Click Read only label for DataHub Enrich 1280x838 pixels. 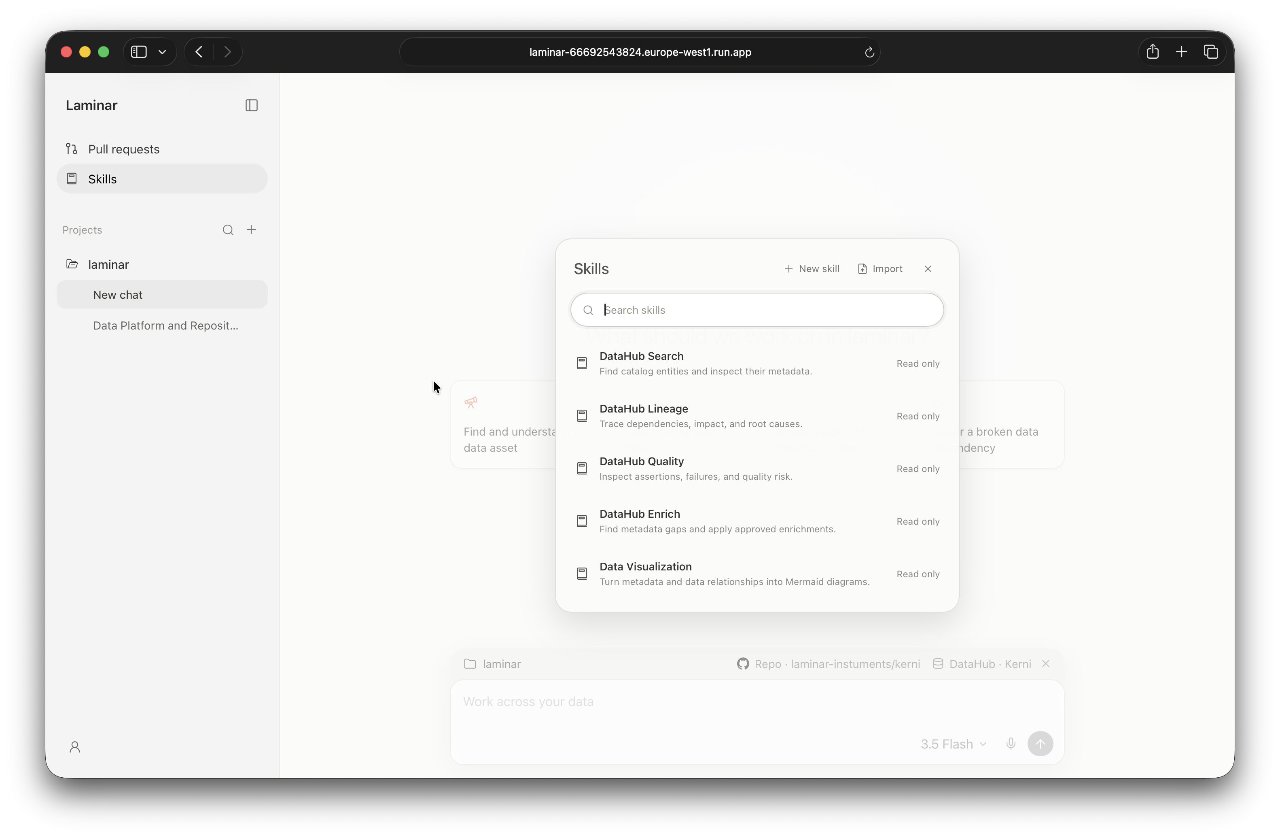click(x=918, y=521)
